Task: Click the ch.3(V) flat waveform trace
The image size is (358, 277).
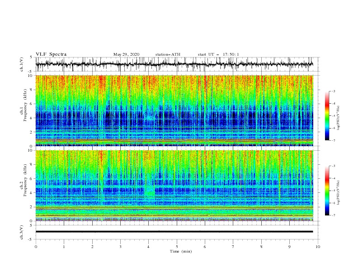Action: coord(174,232)
